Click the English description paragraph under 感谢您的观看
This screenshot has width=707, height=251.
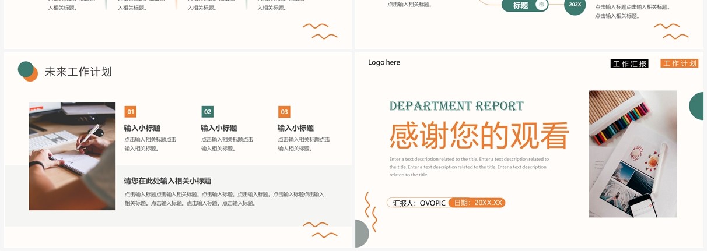[x=469, y=167]
